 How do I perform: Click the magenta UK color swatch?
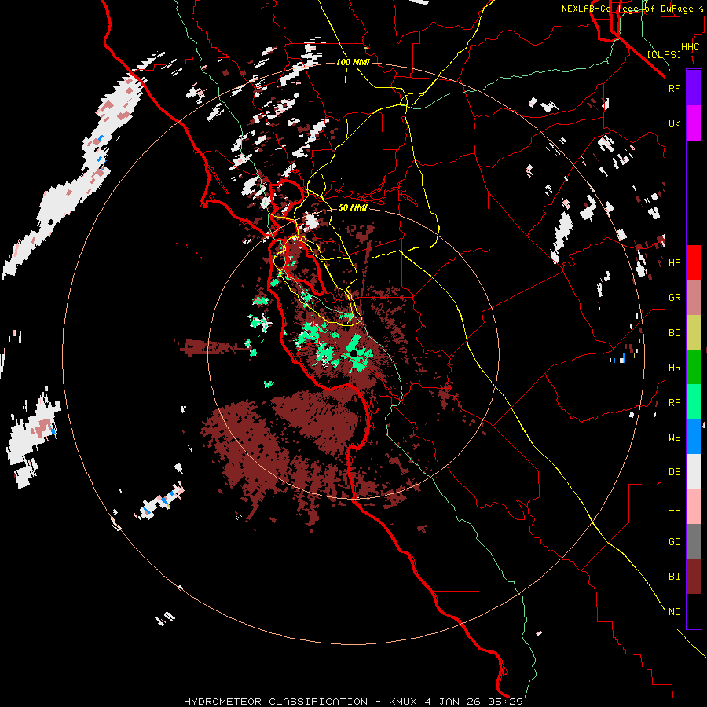(x=694, y=123)
